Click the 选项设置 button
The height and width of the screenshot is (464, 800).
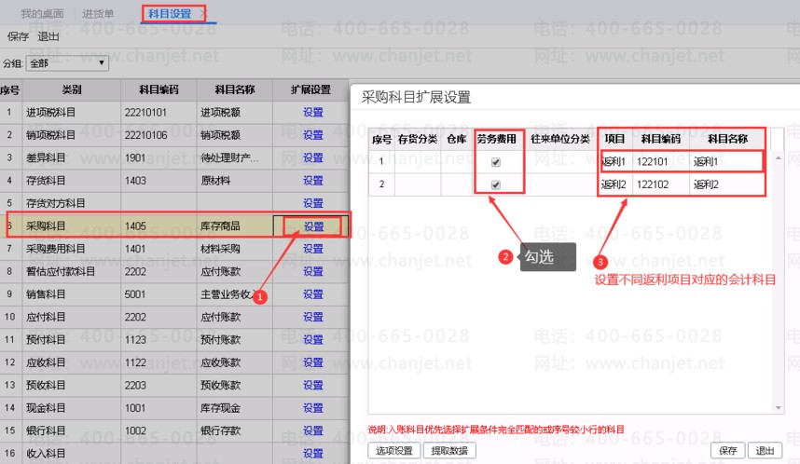pos(393,451)
